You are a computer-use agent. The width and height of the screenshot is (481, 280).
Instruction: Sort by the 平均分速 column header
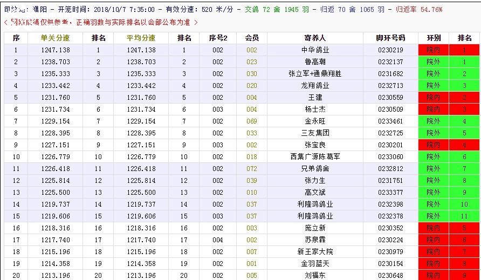(x=141, y=38)
